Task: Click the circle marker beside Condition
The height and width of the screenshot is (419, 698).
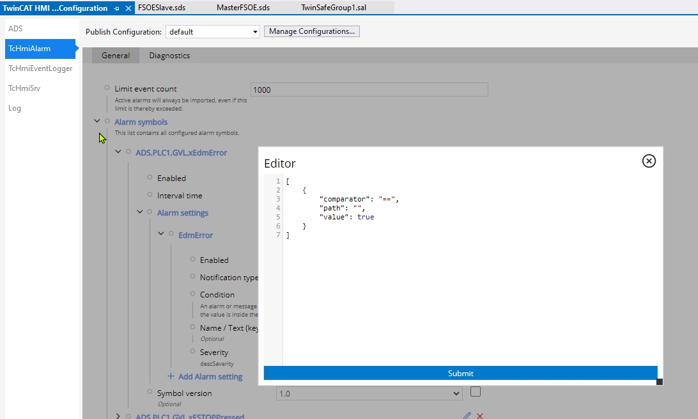Action: point(193,294)
